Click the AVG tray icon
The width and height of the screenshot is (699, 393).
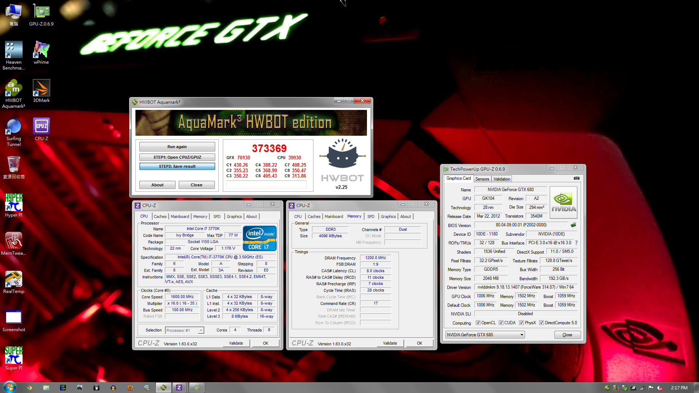(x=616, y=388)
